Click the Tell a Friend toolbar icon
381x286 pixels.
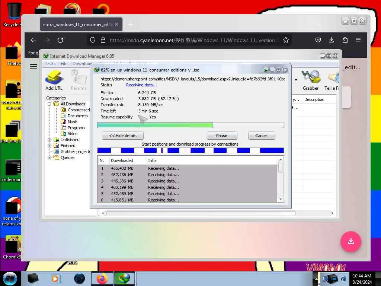(332, 80)
